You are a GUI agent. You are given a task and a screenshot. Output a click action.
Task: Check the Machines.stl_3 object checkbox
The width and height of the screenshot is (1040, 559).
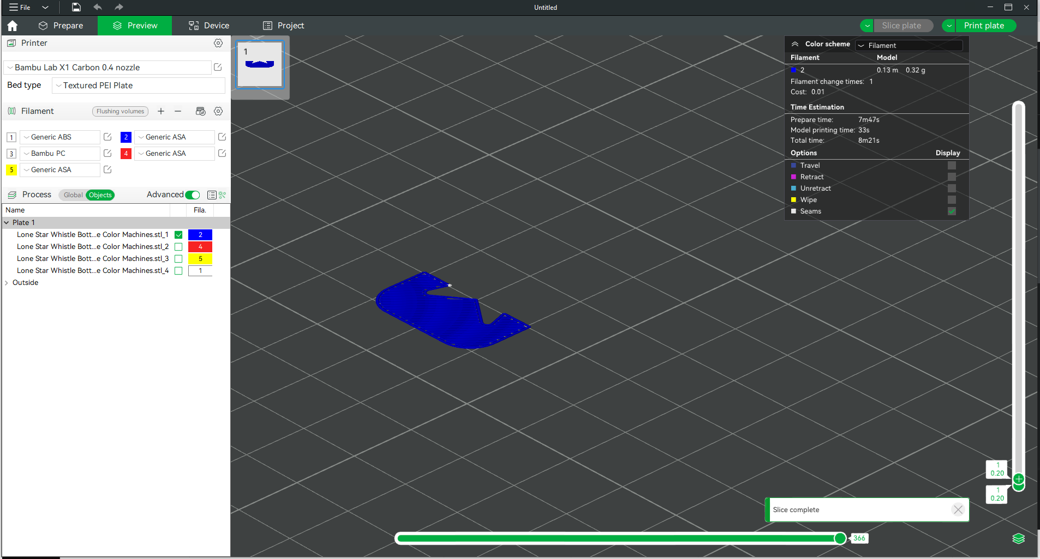178,259
